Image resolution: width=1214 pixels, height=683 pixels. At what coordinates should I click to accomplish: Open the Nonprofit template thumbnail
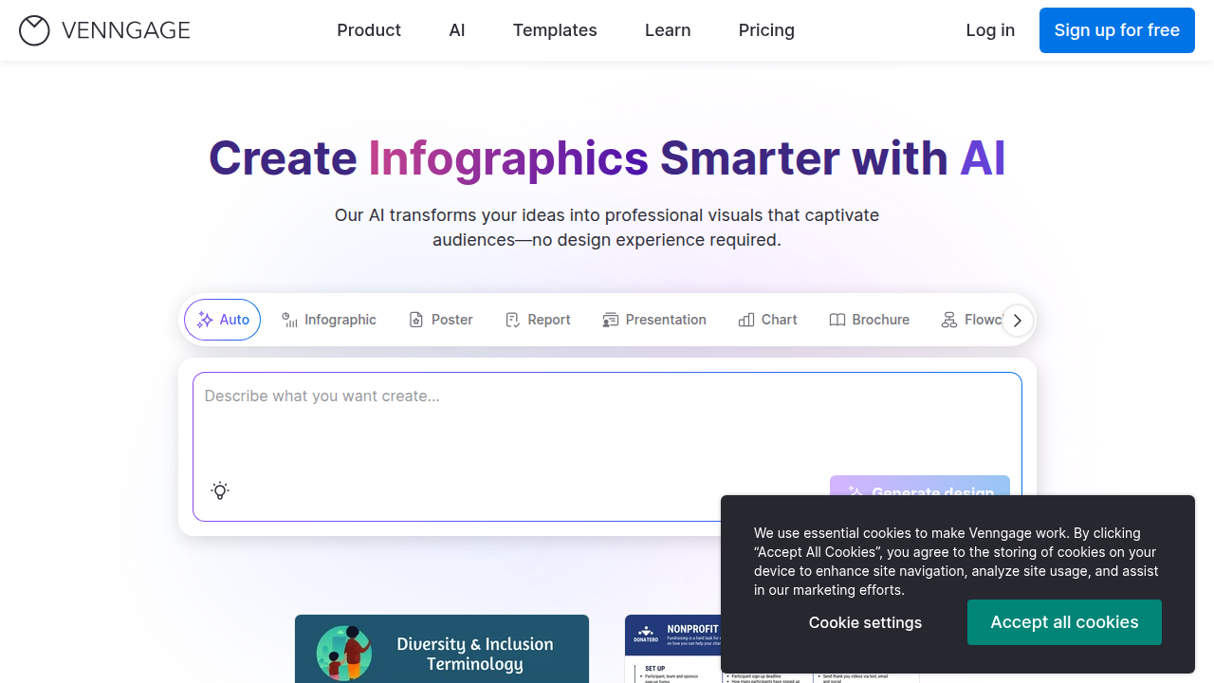pos(672,649)
